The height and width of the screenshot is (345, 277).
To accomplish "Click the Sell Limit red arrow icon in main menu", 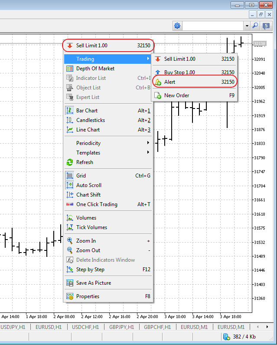I will point(70,46).
